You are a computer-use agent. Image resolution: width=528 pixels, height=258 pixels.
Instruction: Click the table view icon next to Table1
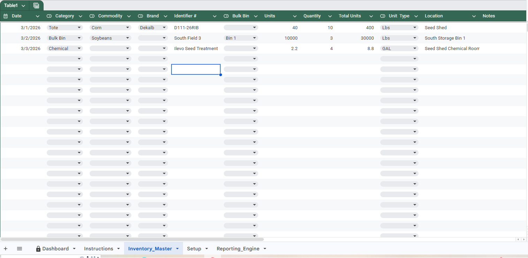(x=36, y=5)
